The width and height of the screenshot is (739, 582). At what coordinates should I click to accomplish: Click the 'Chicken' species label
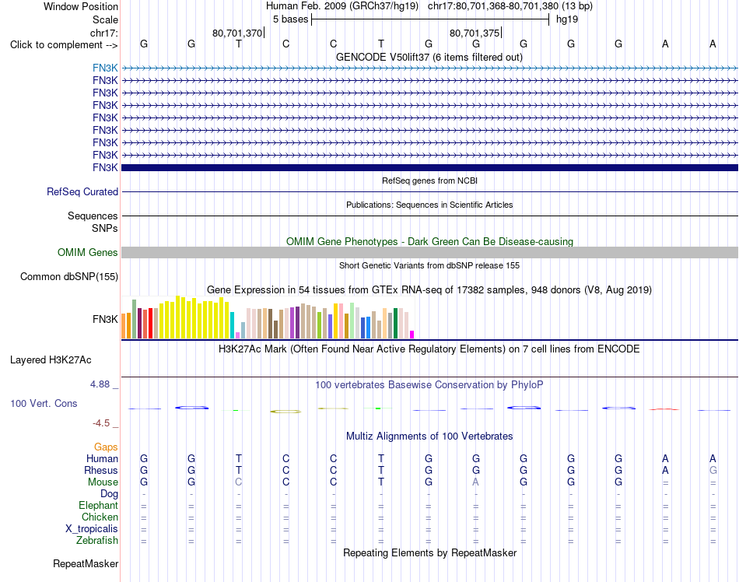[100, 517]
